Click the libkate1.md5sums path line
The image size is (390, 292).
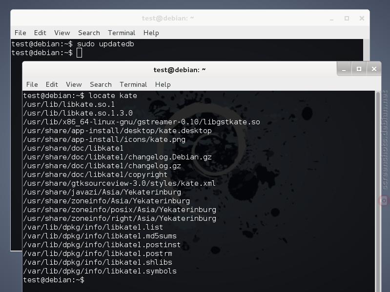click(100, 236)
